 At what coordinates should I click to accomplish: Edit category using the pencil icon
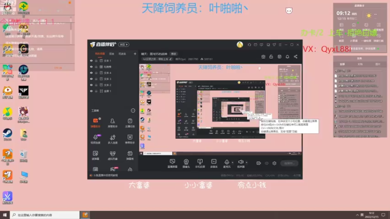(x=170, y=59)
